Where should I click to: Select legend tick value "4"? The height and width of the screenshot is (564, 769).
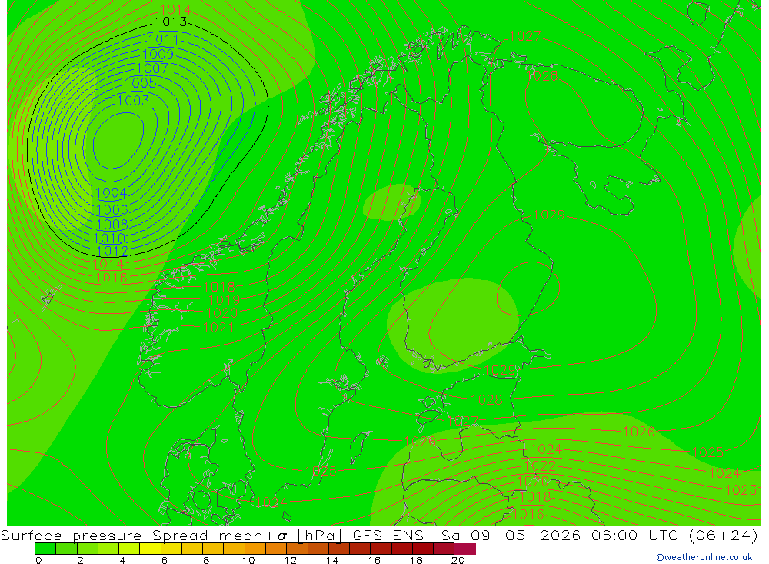pyautogui.click(x=122, y=560)
